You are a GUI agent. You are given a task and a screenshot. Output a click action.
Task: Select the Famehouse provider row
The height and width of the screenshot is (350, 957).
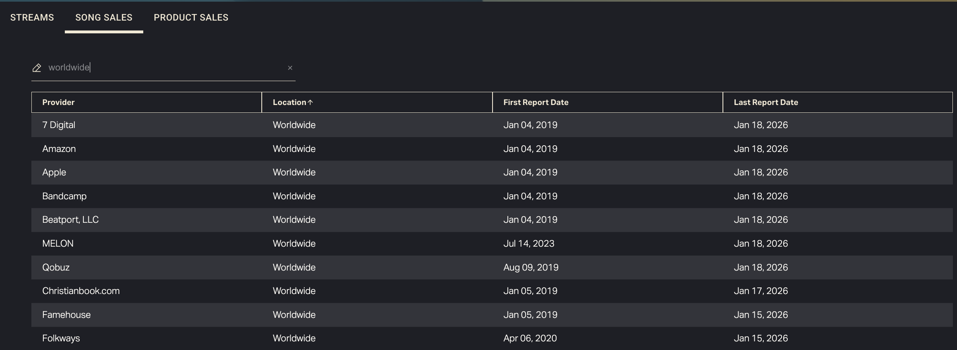[x=66, y=315]
